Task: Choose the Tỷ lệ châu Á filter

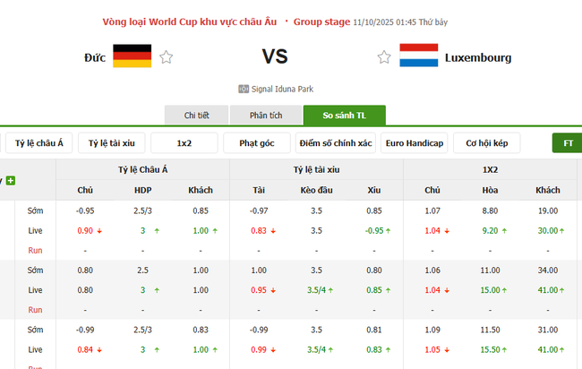Action: [x=39, y=143]
